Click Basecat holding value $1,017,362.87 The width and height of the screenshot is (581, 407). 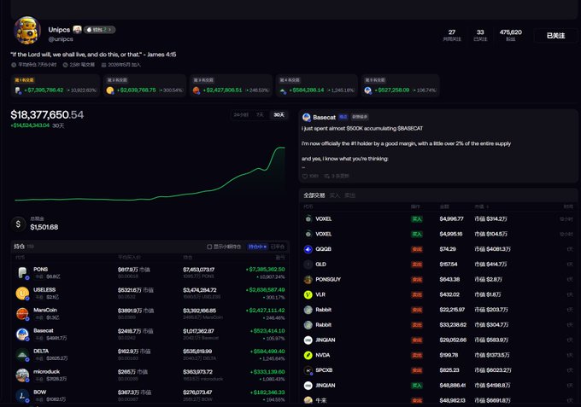(198, 331)
